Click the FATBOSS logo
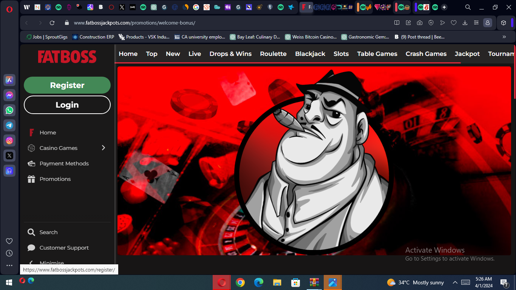516x290 pixels. [67, 57]
